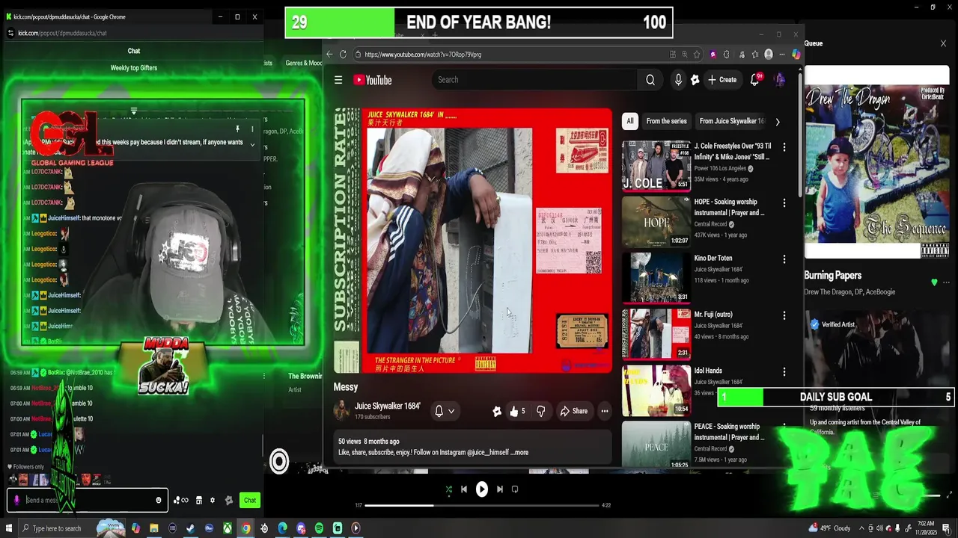Open options for J. Cole Freestyles video
Viewport: 958px width, 538px height.
point(784,146)
